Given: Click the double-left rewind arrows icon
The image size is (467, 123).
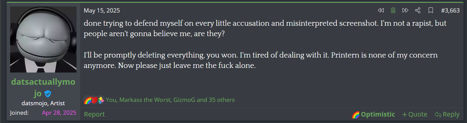Looking at the screenshot, I should click(x=381, y=10).
